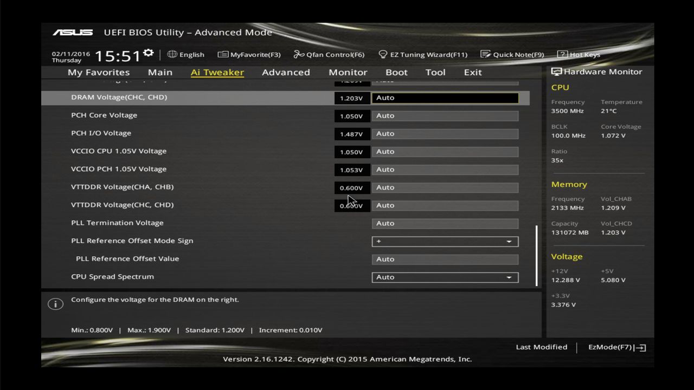Expand the CPU Spread Spectrum dropdown

point(445,277)
